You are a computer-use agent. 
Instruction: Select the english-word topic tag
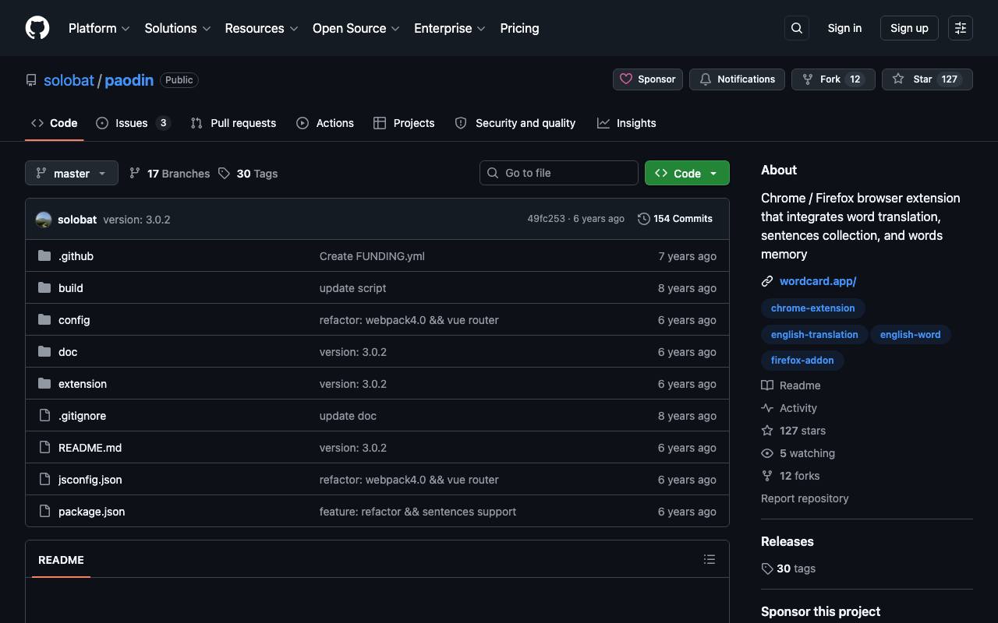click(x=911, y=335)
